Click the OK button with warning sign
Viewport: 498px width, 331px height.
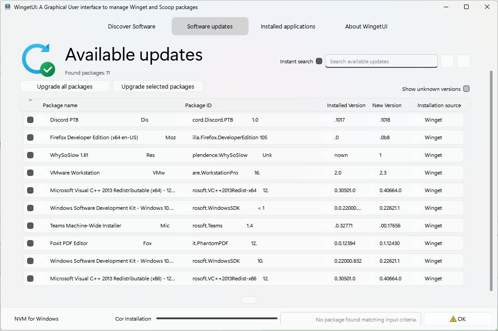[458, 319]
